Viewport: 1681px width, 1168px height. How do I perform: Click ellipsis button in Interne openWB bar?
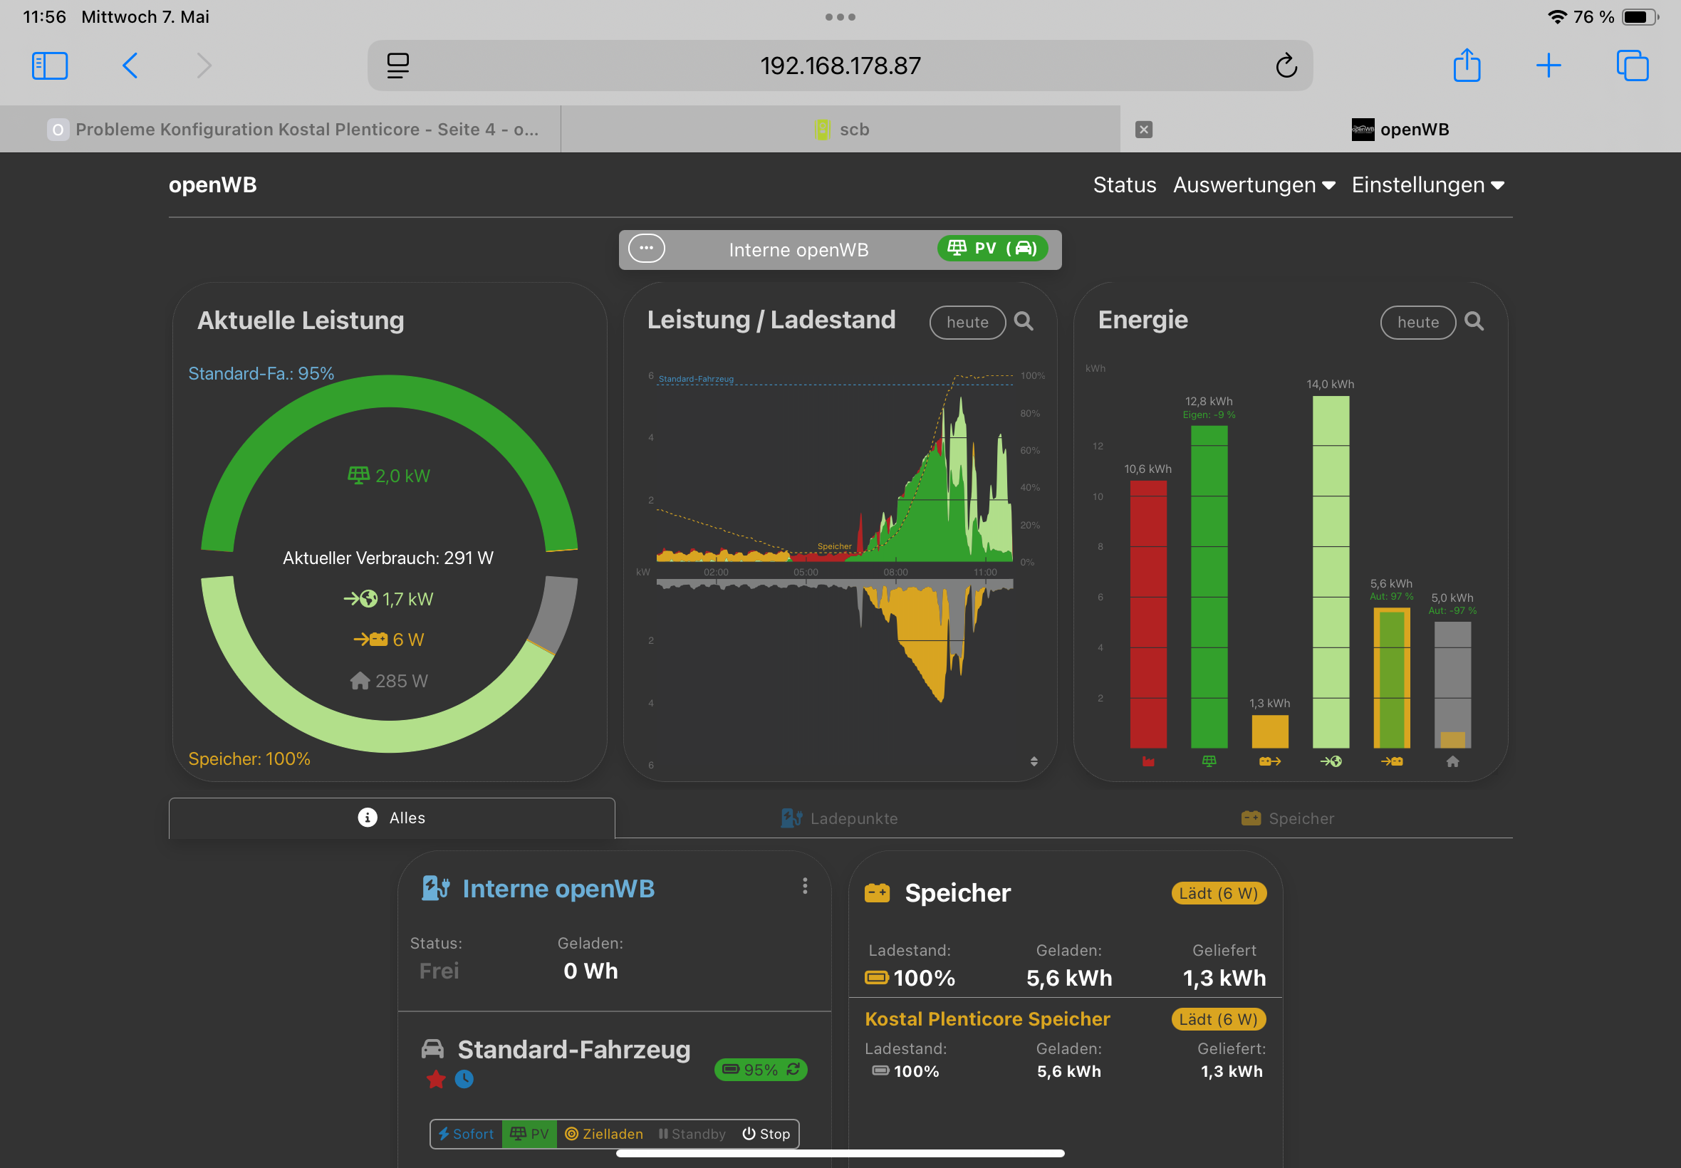pyautogui.click(x=647, y=249)
